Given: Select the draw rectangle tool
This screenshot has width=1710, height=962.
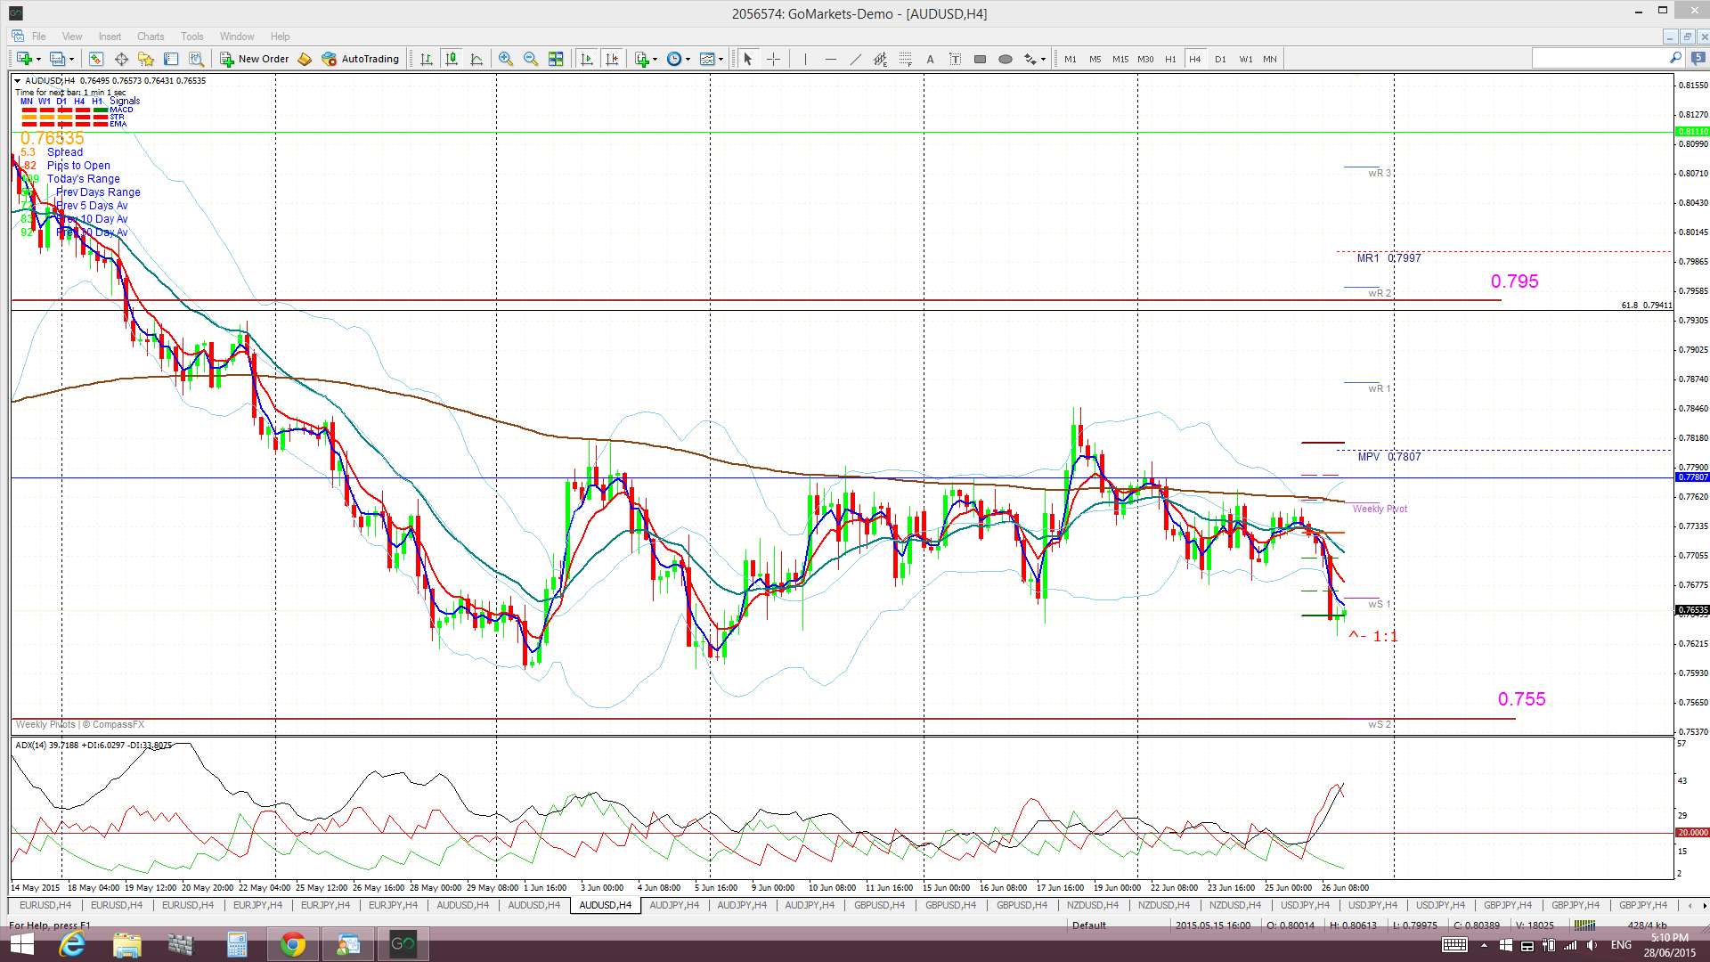Looking at the screenshot, I should pyautogui.click(x=980, y=59).
